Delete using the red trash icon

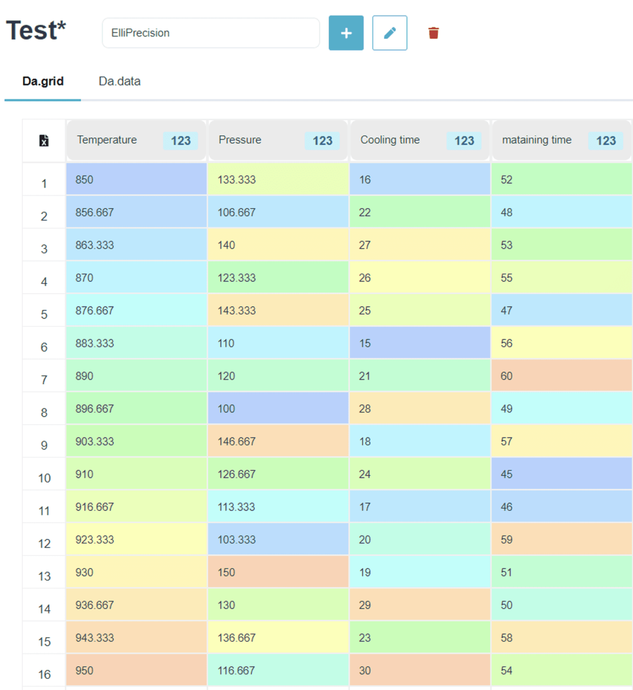tap(433, 33)
